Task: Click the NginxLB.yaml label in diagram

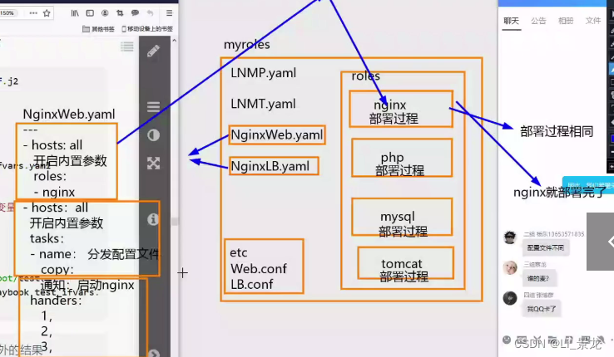Action: (270, 166)
